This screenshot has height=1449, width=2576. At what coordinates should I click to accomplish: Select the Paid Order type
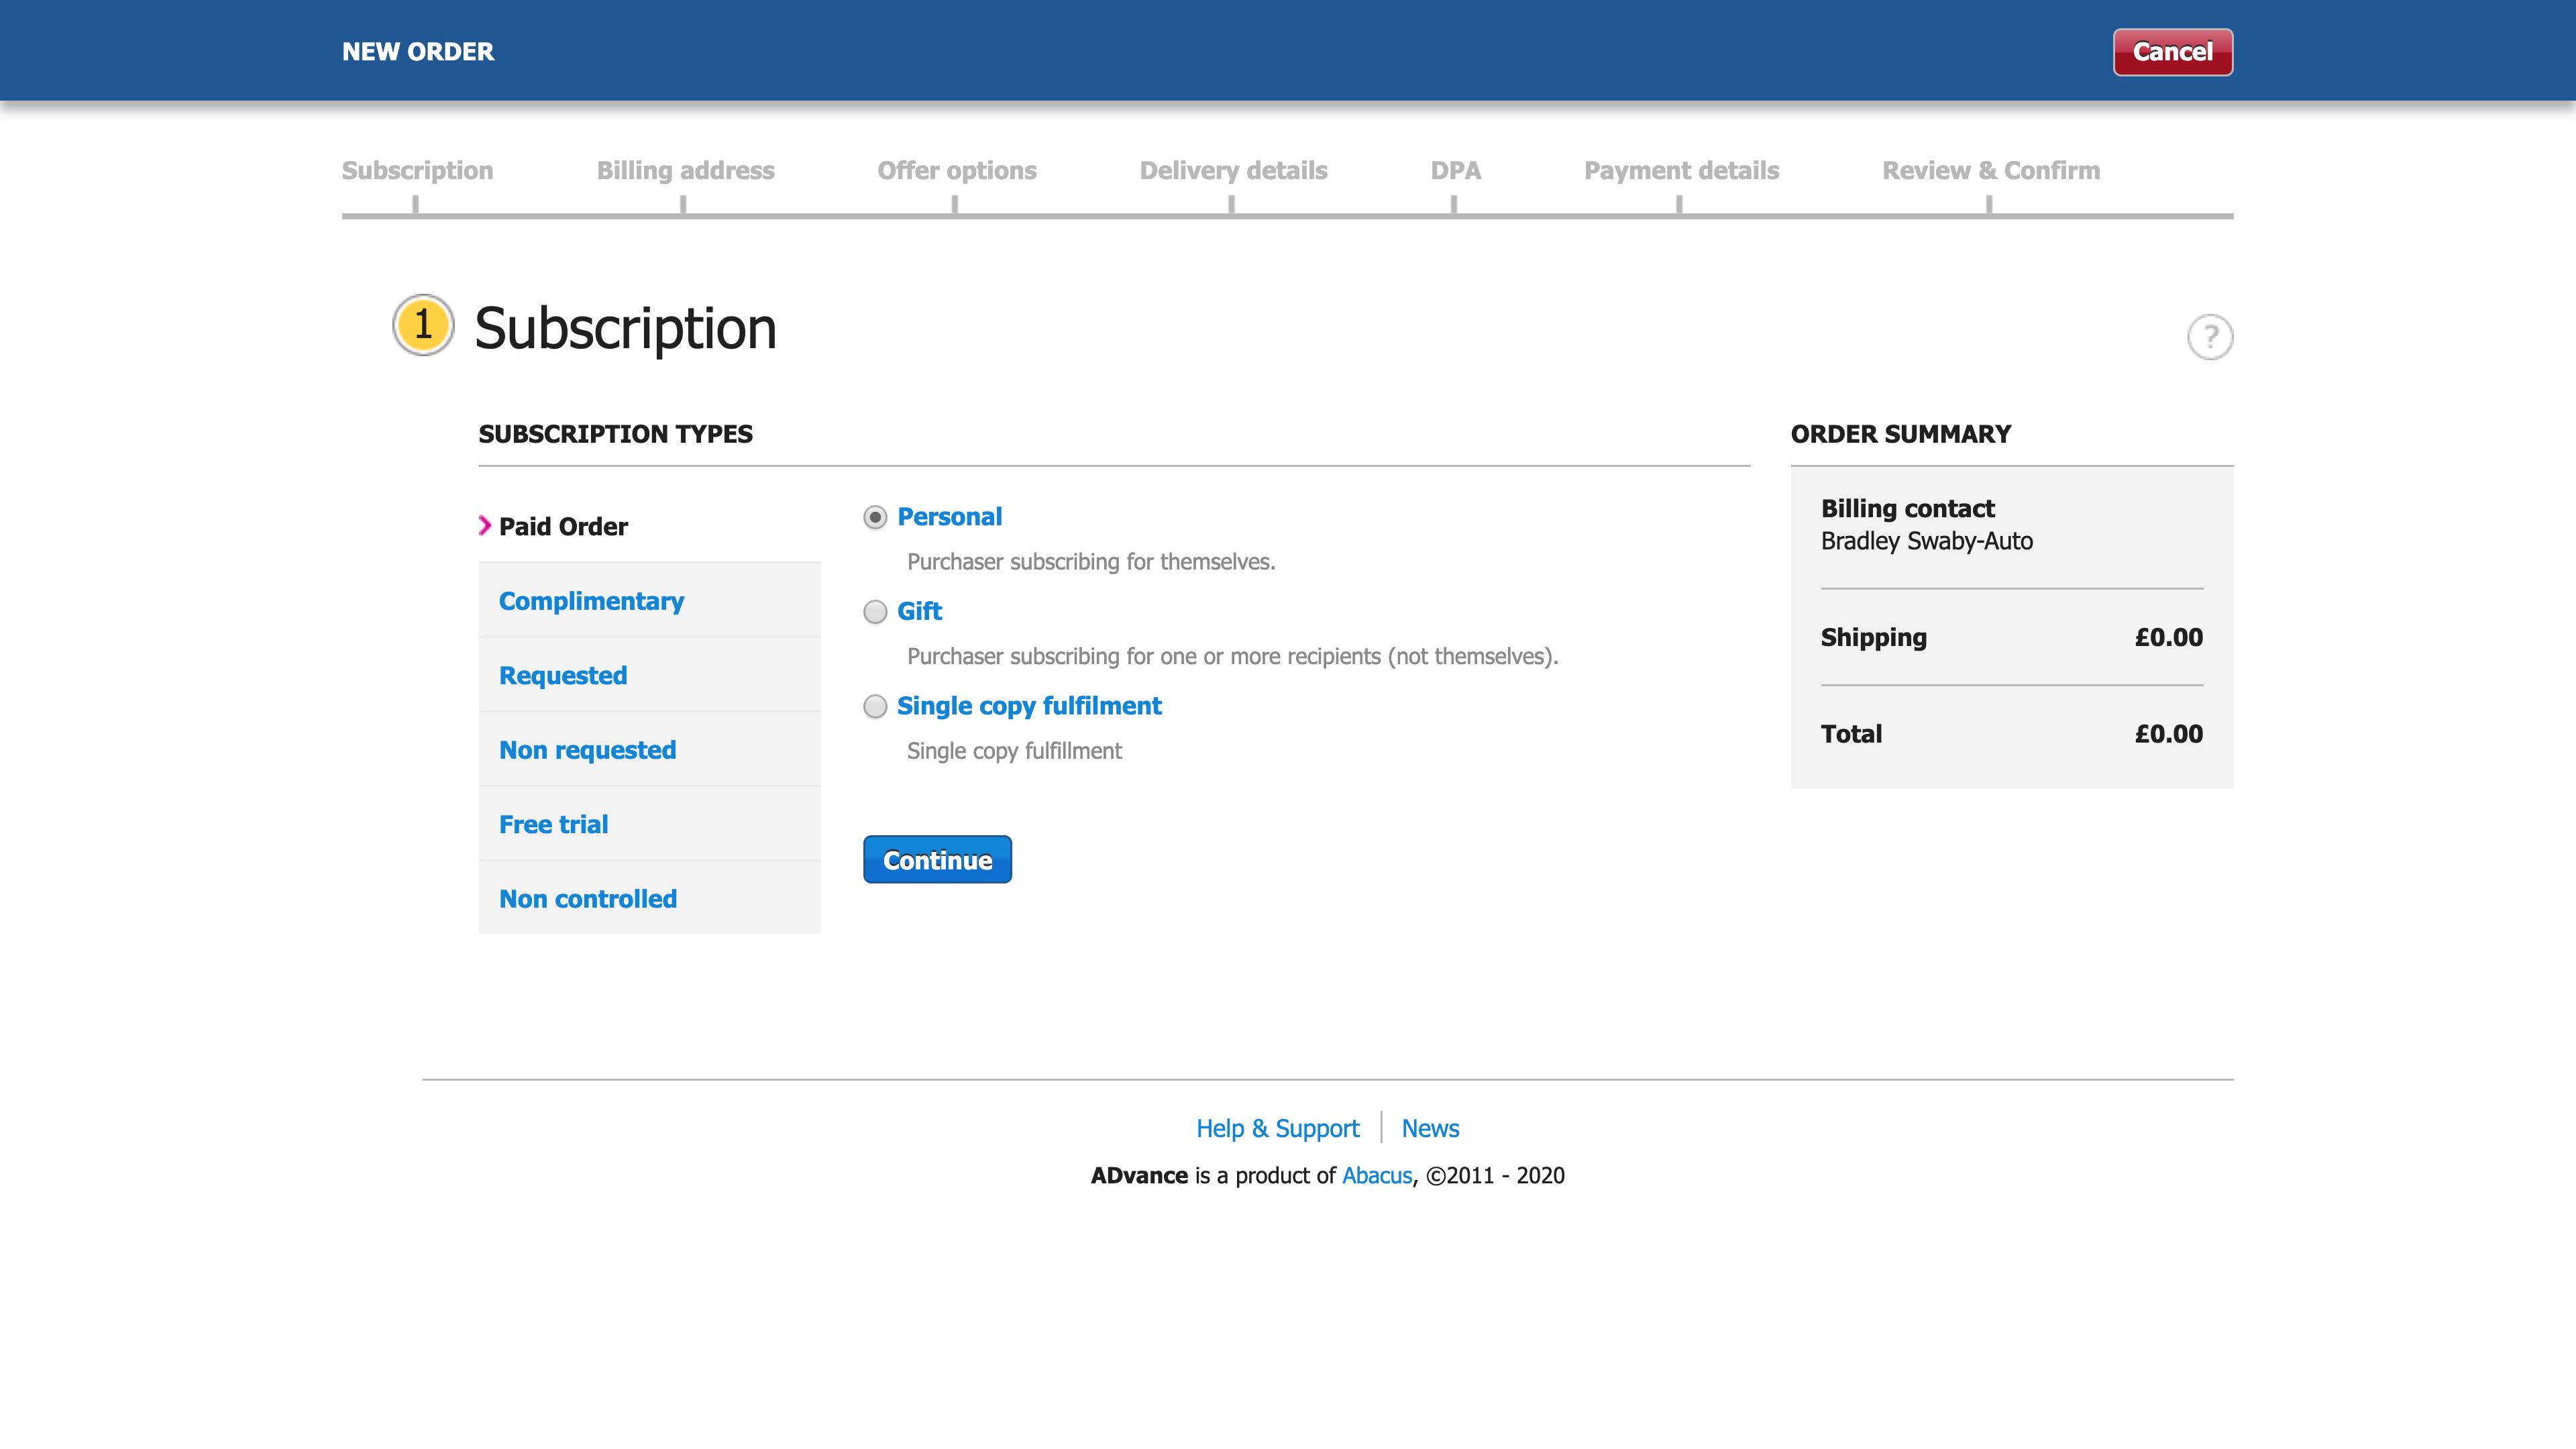563,527
